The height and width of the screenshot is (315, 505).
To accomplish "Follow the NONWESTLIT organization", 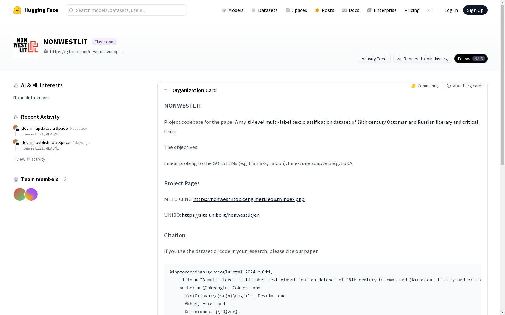I will [471, 59].
